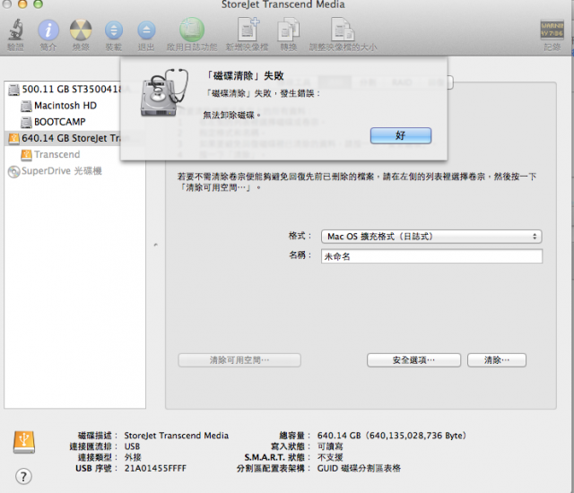Click 清除可用空間… button

pos(239,360)
